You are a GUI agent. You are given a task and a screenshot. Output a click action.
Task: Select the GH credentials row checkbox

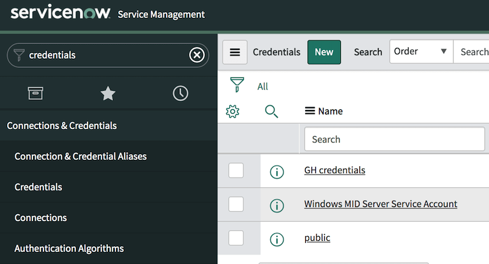click(x=236, y=170)
